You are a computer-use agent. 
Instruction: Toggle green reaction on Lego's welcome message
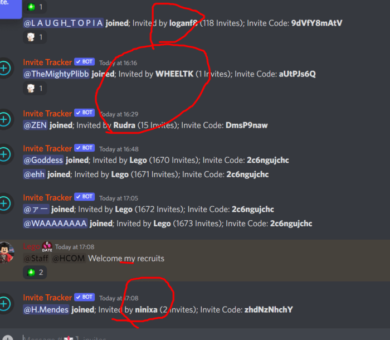35,273
